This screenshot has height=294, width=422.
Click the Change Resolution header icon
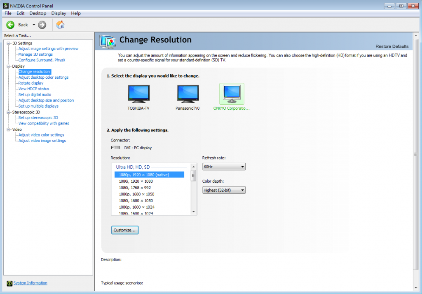click(x=108, y=42)
